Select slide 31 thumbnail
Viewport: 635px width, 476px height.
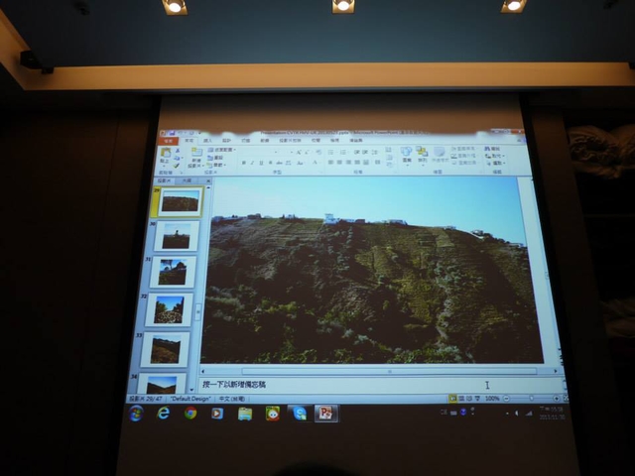coord(174,272)
